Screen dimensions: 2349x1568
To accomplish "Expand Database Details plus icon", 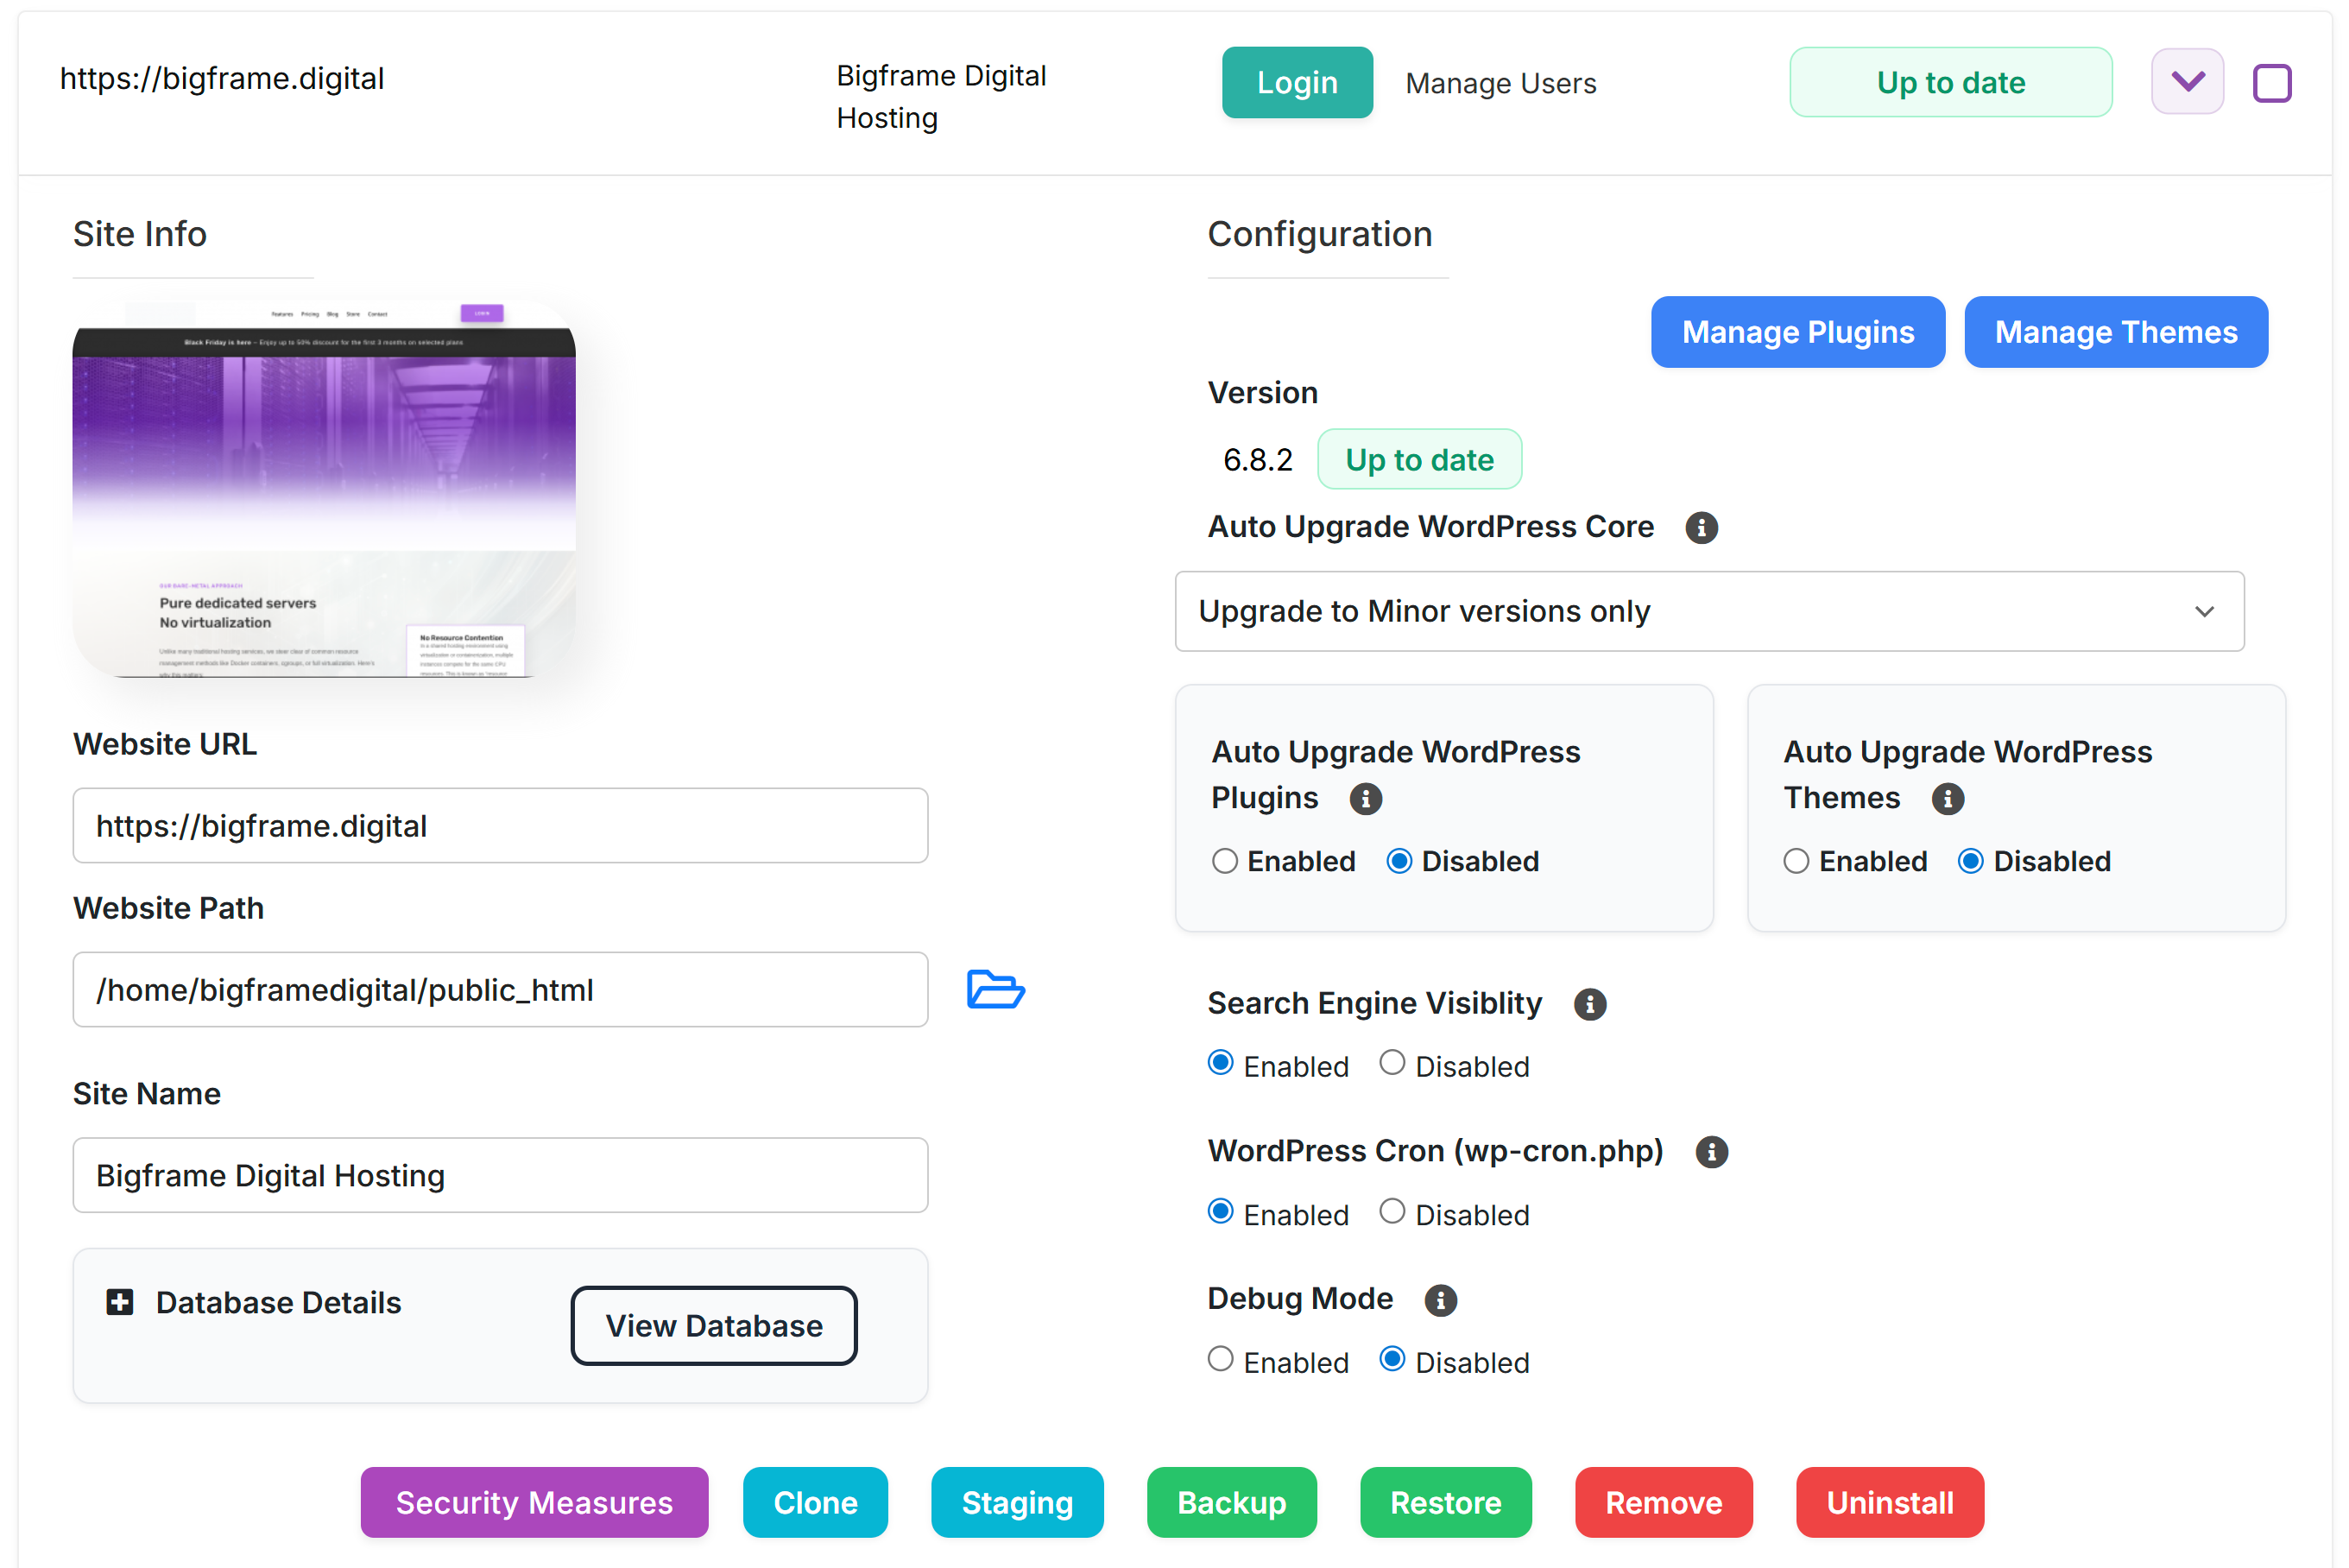I will 120,1302.
